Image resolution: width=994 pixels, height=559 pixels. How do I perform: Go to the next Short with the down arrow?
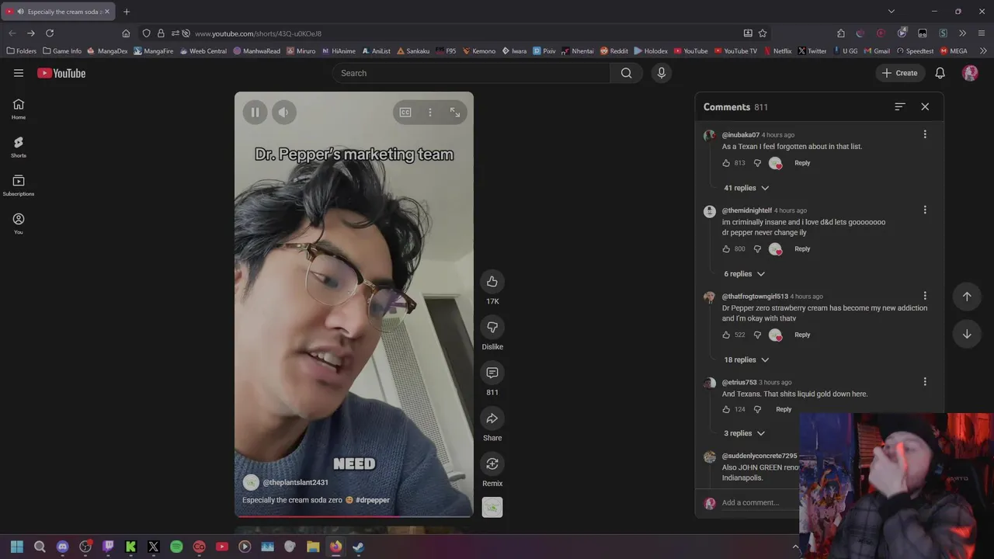click(967, 334)
